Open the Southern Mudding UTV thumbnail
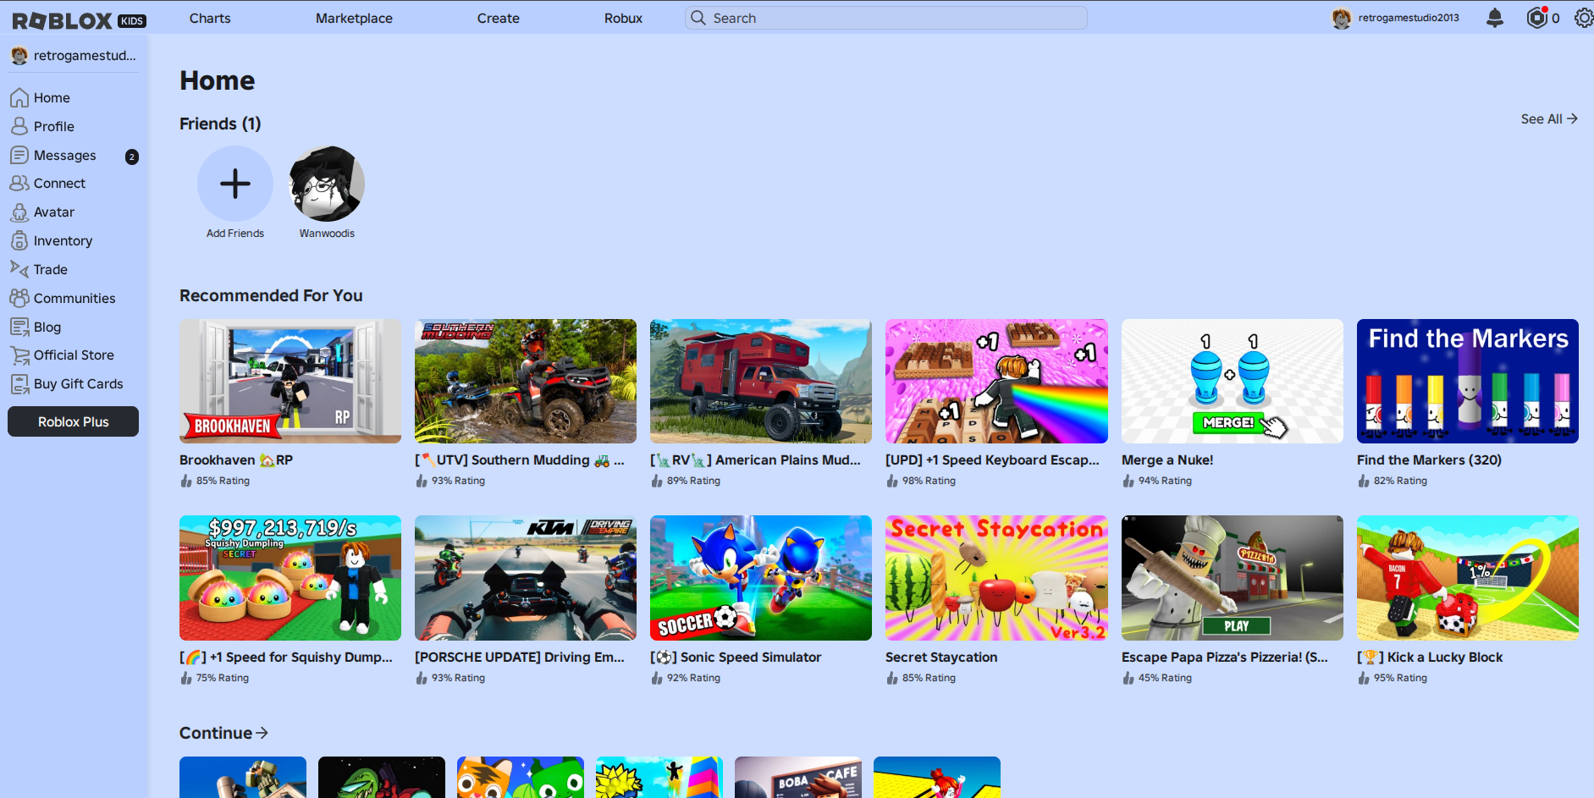This screenshot has height=798, width=1594. coord(526,381)
